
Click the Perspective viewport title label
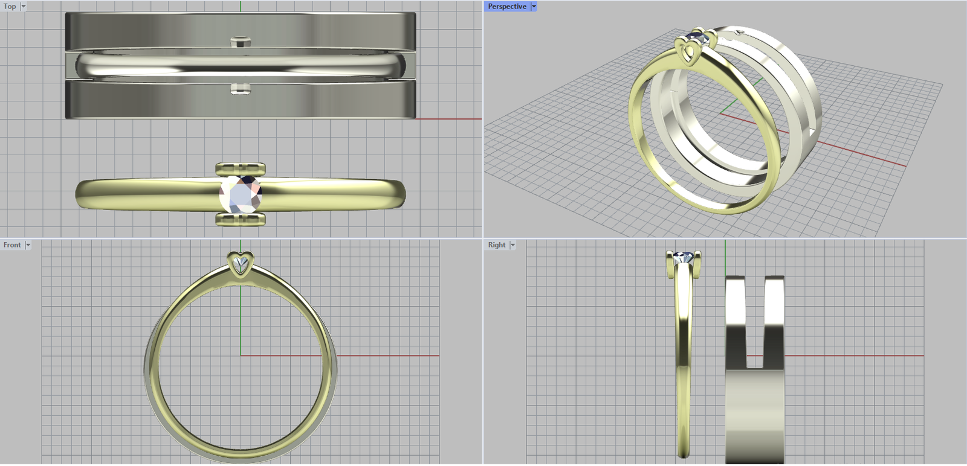tap(507, 7)
